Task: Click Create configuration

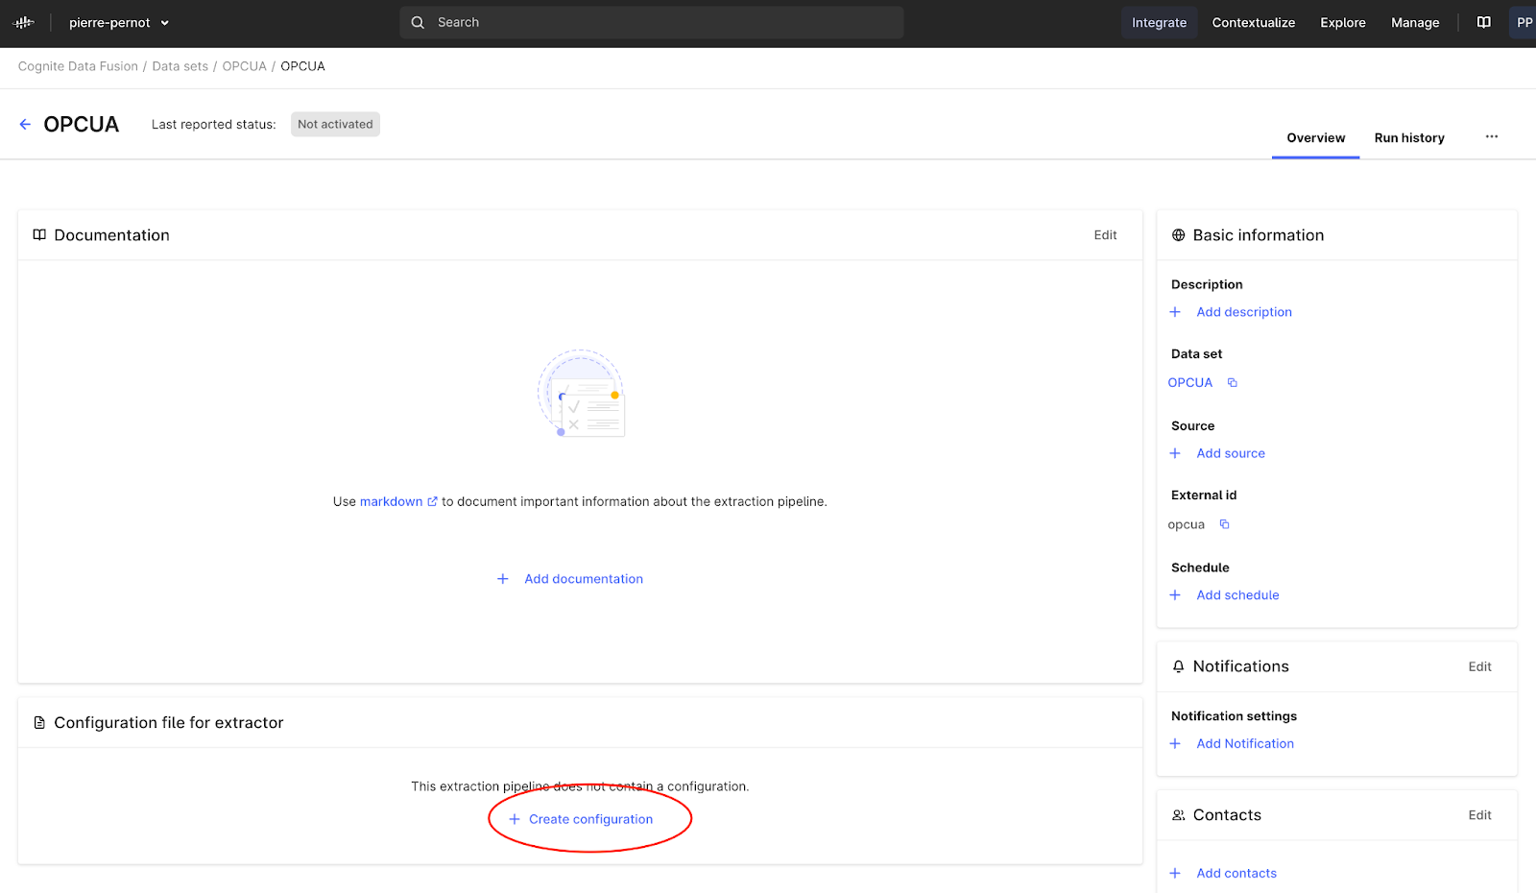Action: (590, 819)
